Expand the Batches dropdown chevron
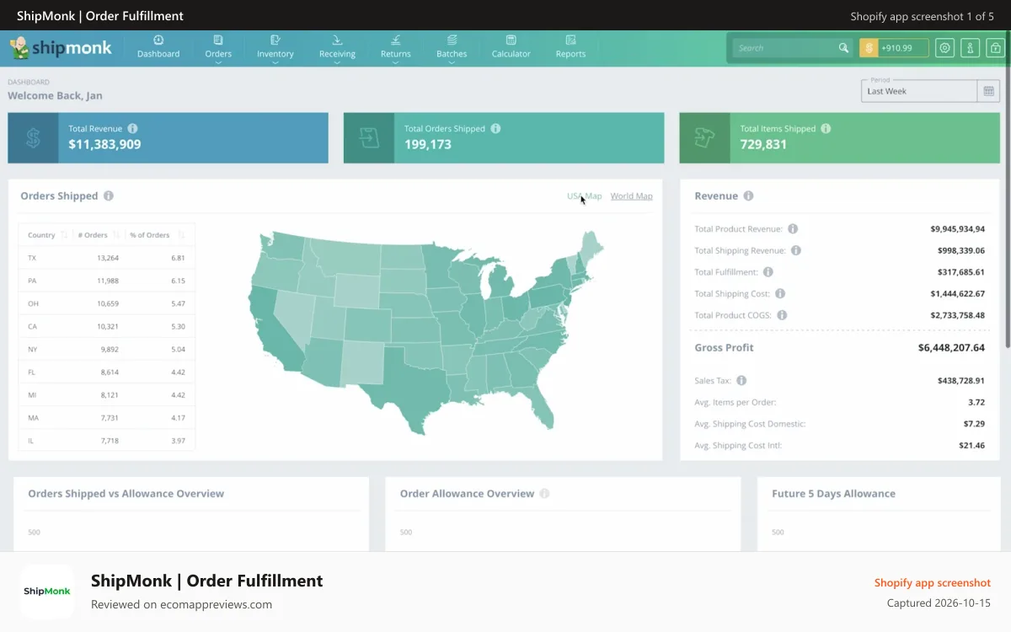The image size is (1011, 632). coord(452,62)
